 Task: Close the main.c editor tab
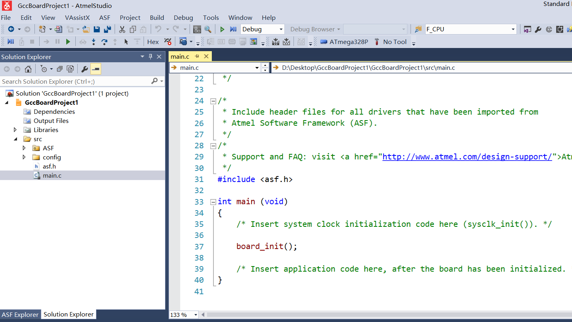(x=206, y=56)
